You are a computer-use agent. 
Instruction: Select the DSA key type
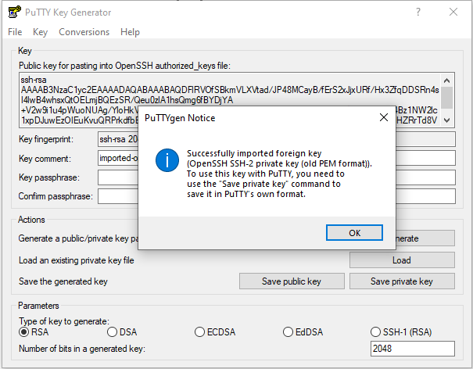pyautogui.click(x=112, y=332)
